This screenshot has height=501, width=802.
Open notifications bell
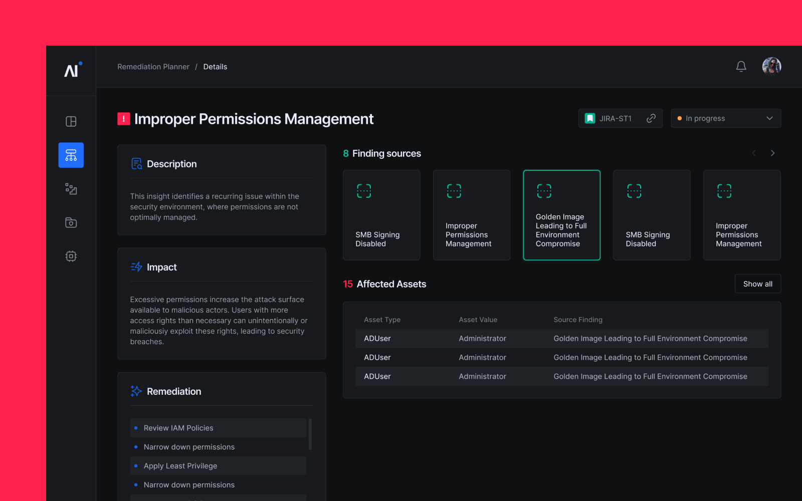741,66
